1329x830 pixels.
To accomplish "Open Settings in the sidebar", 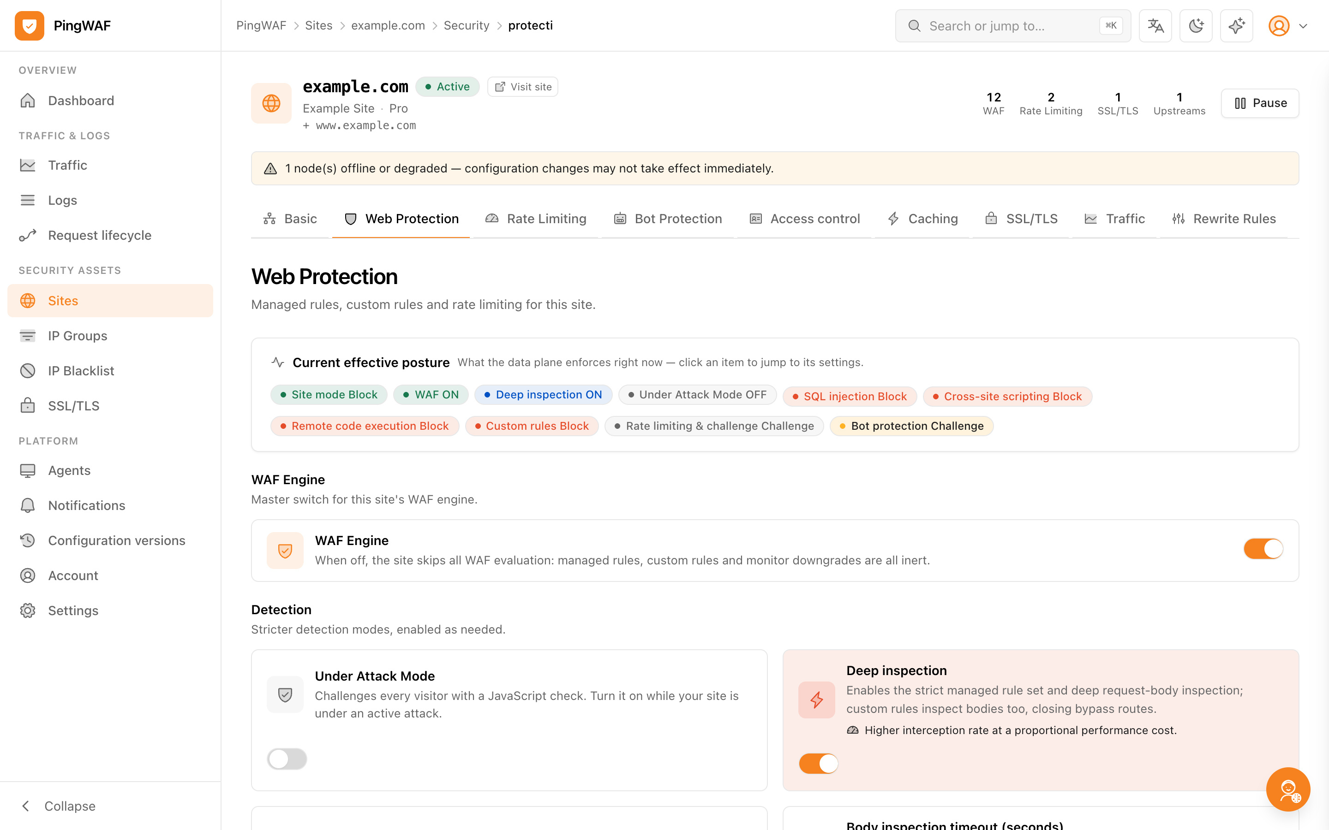I will [110, 611].
